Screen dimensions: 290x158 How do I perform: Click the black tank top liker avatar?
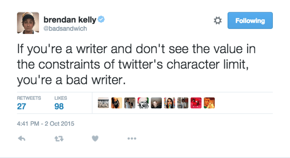coord(117,103)
